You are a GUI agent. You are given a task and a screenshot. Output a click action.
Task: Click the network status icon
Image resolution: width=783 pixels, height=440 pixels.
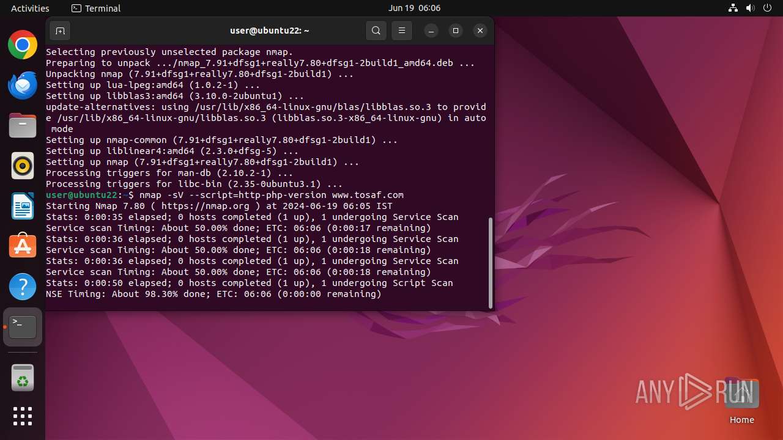(x=733, y=8)
